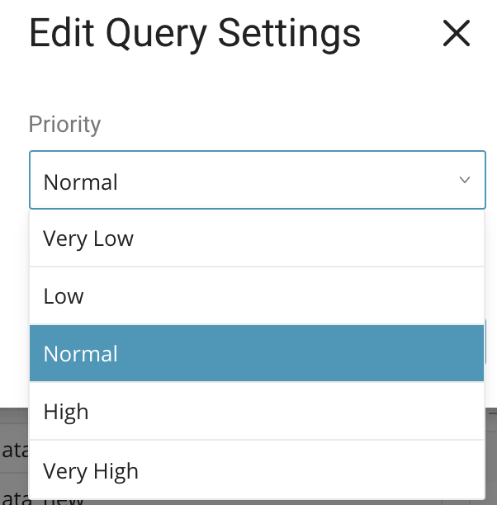Click the Priority dropdown chevron arrow

pyautogui.click(x=465, y=180)
